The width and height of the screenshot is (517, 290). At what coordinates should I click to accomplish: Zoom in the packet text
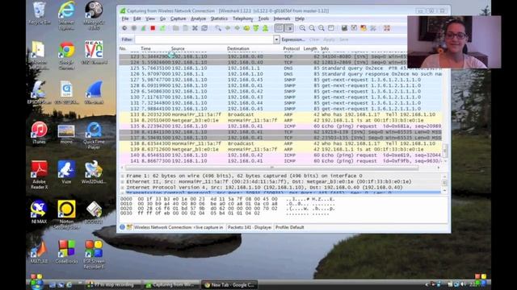[302, 28]
